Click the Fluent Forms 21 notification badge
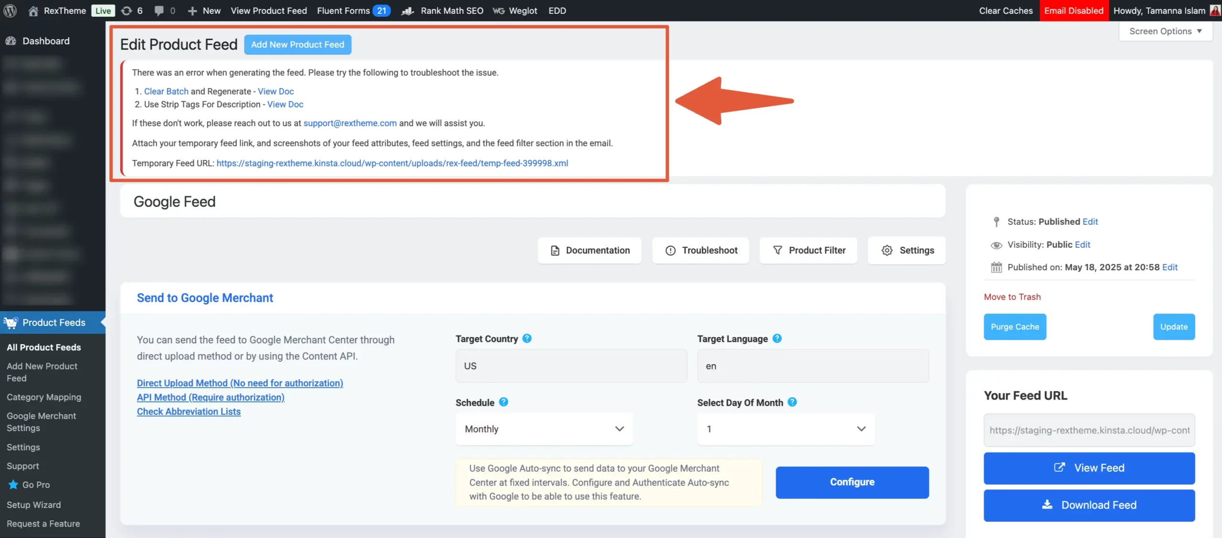Image resolution: width=1222 pixels, height=538 pixels. 382,11
